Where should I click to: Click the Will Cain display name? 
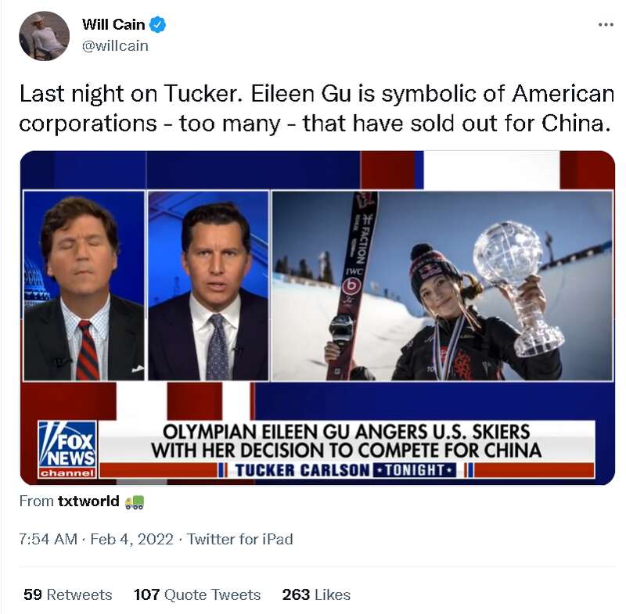[113, 25]
